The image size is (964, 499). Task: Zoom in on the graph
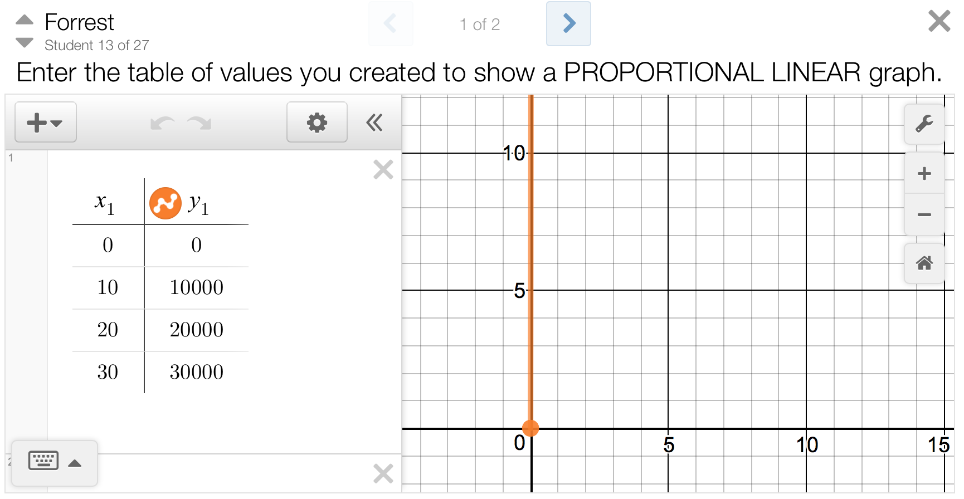tap(924, 174)
